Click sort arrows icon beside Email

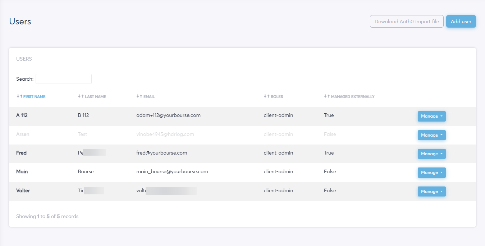tap(139, 96)
